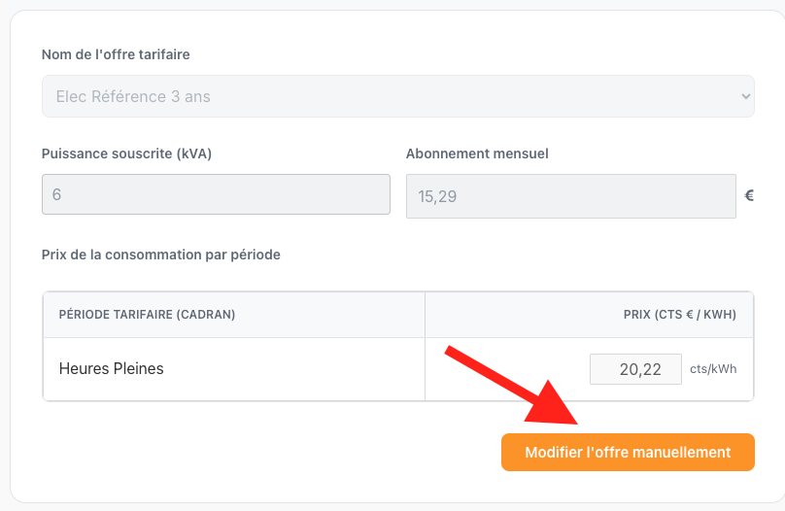Click the "Nom de l'offre tarifaire" label
The image size is (785, 511).
[x=116, y=54]
